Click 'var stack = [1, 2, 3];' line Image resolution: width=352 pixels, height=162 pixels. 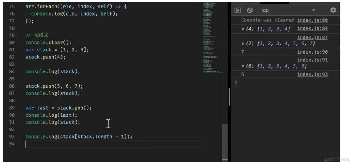pos(57,50)
